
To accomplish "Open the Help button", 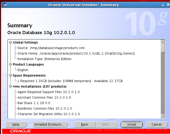I will (16, 125).
